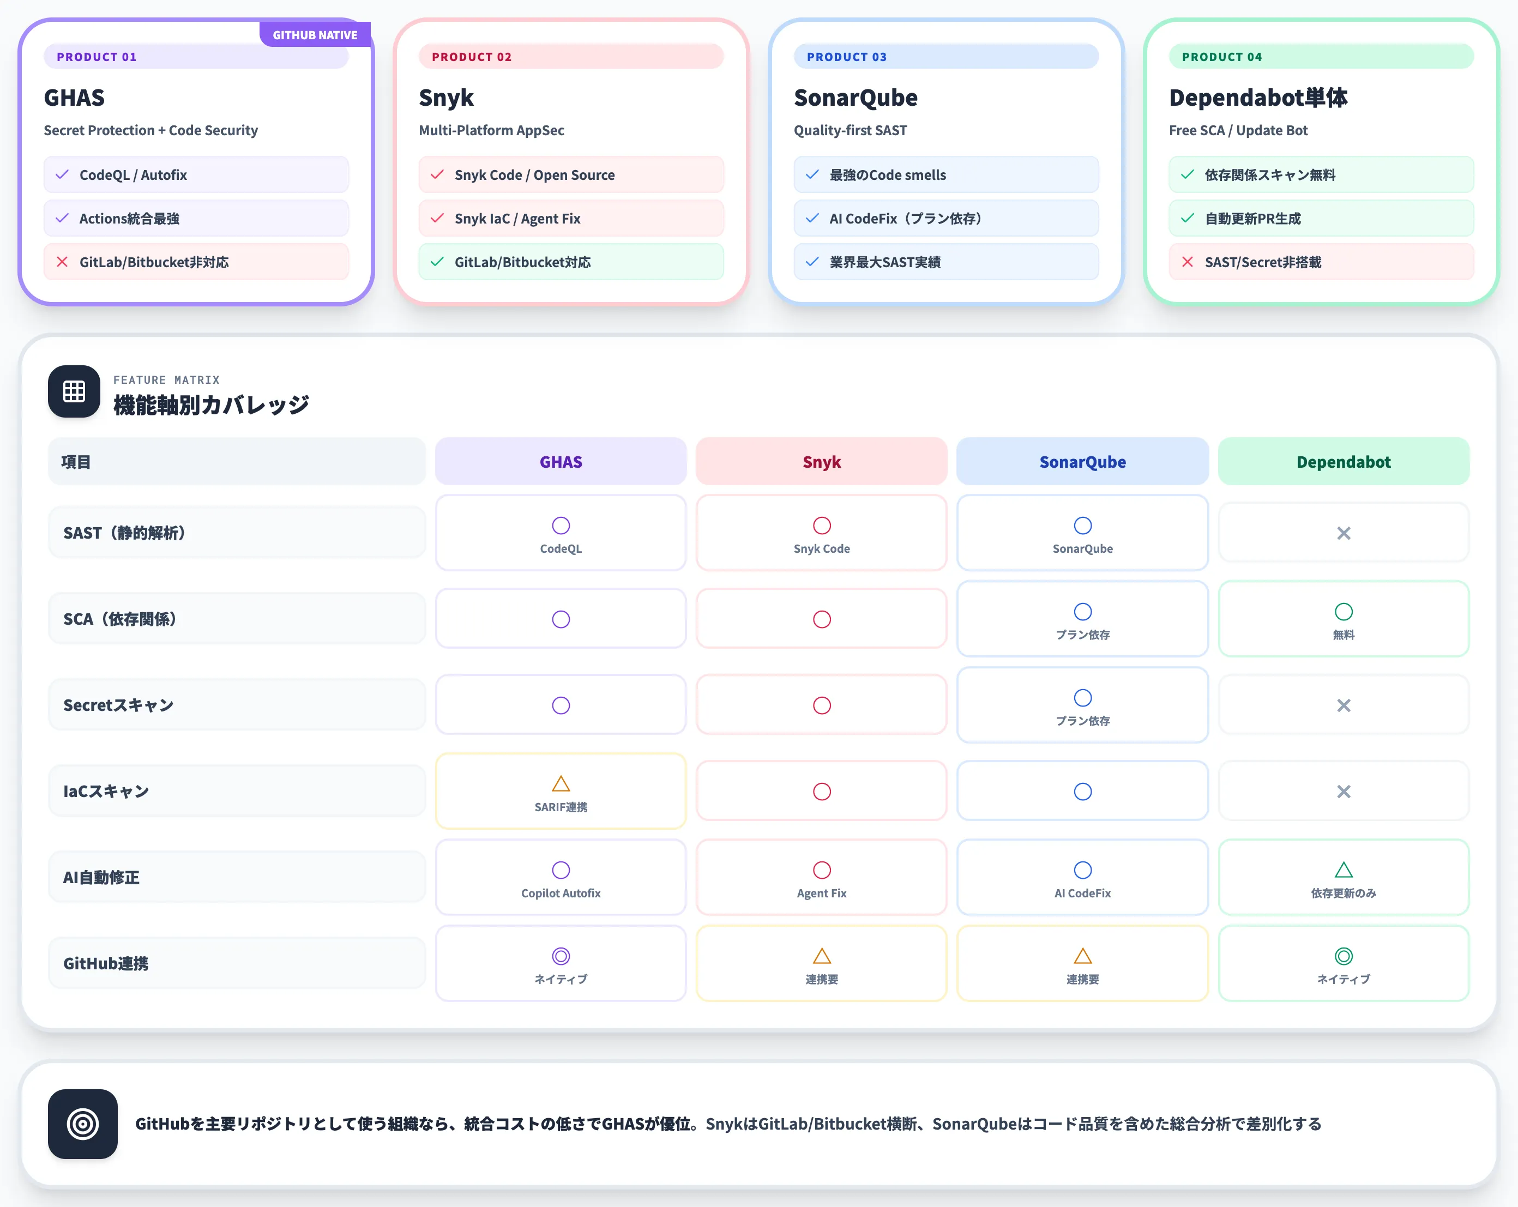Image resolution: width=1518 pixels, height=1207 pixels.
Task: Select the GHAS column header
Action: click(561, 462)
